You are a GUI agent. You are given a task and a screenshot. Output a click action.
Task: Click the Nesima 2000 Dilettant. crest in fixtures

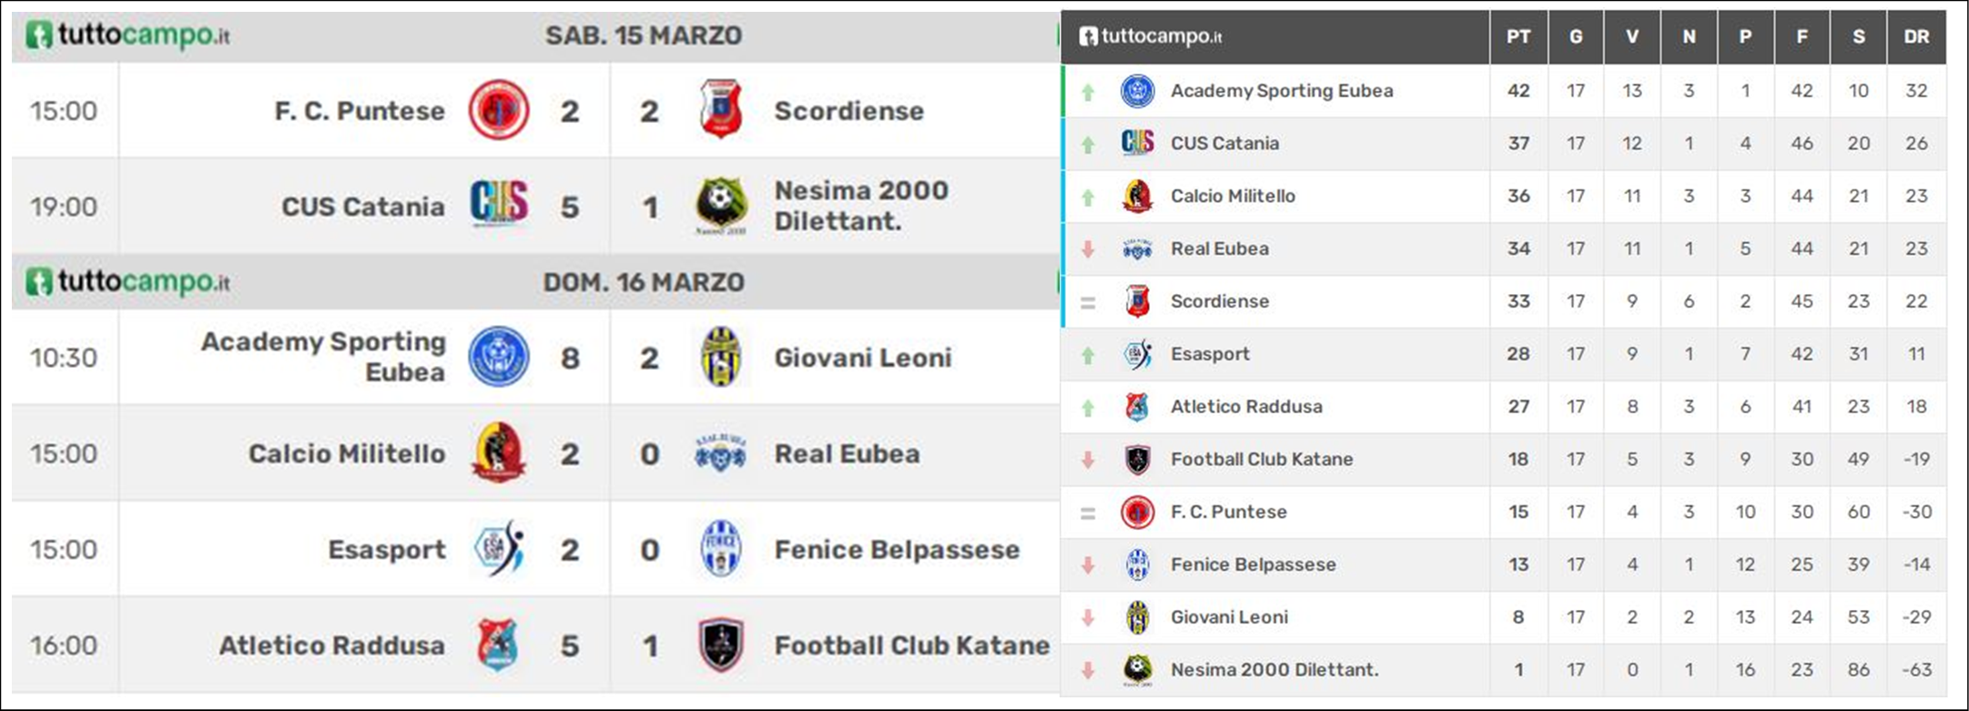pyautogui.click(x=721, y=206)
